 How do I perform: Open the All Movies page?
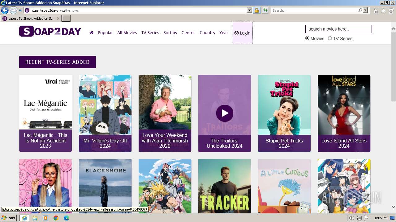(127, 33)
